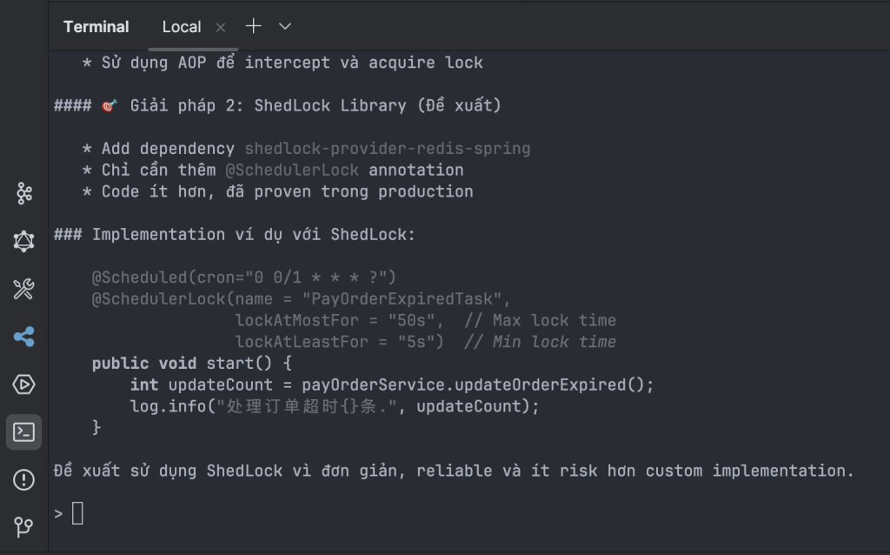This screenshot has width=890, height=555.
Task: Open the Kafka tool window icon
Action: coord(24,193)
